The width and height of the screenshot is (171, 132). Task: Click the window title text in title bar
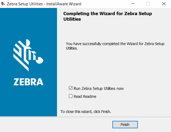coord(43,4)
